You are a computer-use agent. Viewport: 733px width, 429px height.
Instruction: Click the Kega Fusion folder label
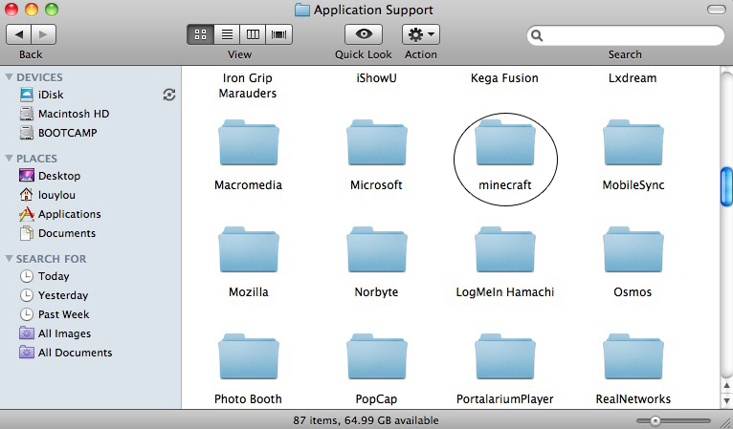coord(504,78)
